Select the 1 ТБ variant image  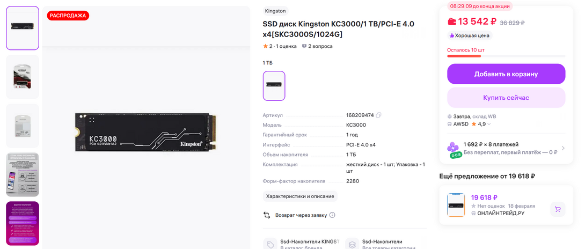coord(274,86)
